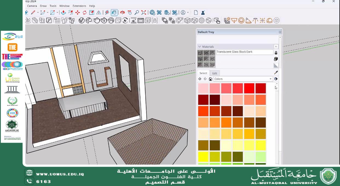Select the Paint Bucket tool in the toolbar
The image size is (340, 186).
[x=114, y=12]
